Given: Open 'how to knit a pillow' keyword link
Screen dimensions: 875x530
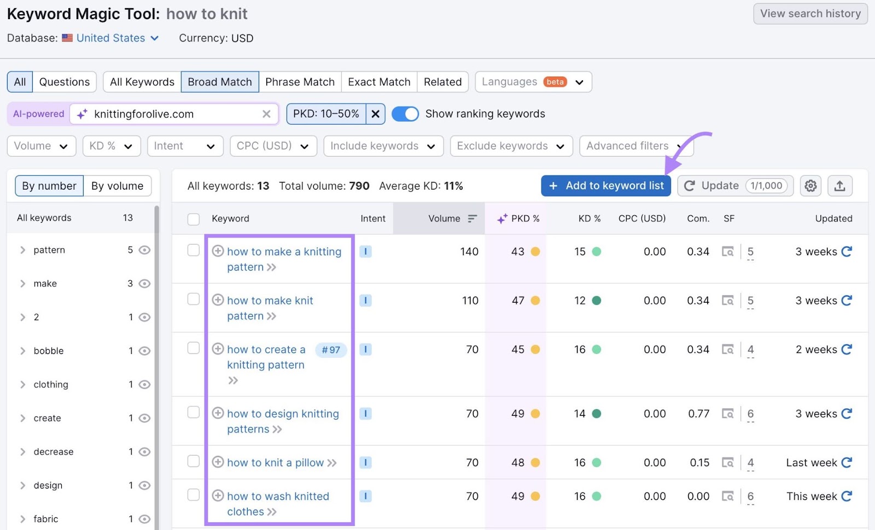Looking at the screenshot, I should 276,463.
